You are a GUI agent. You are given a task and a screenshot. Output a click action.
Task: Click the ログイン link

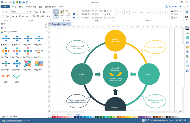[x=175, y=6]
